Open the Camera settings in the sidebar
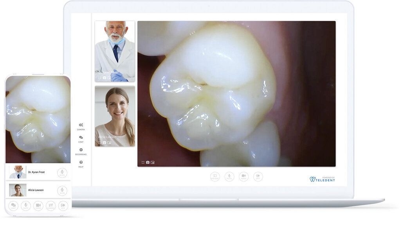This screenshot has height=226, width=402. coord(81,124)
